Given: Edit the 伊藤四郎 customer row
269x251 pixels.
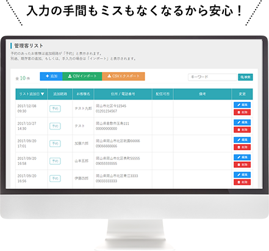Looking at the screenshot, I should click(242, 175).
